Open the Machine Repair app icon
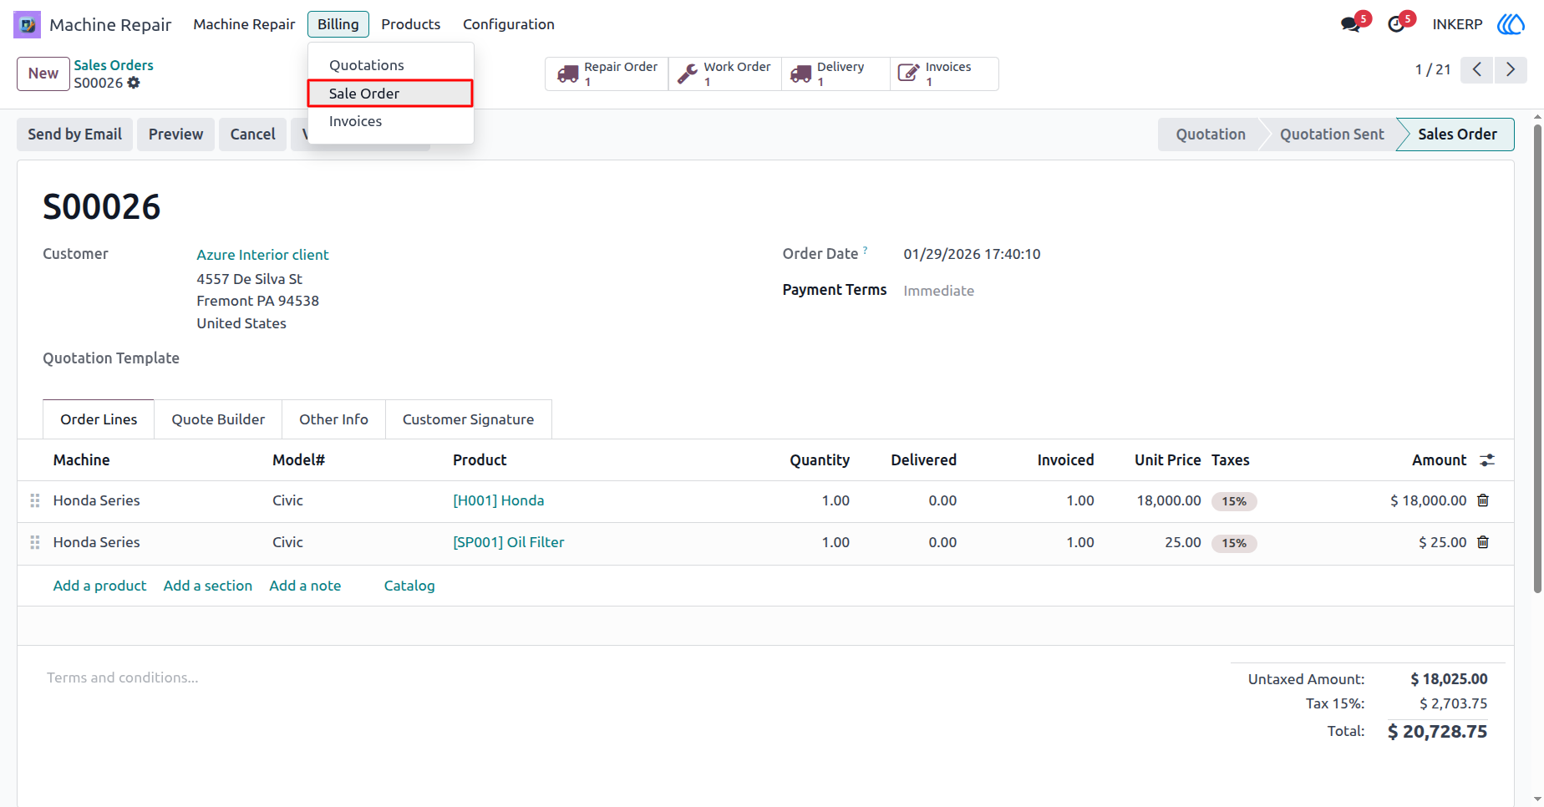The image size is (1544, 807). (27, 24)
